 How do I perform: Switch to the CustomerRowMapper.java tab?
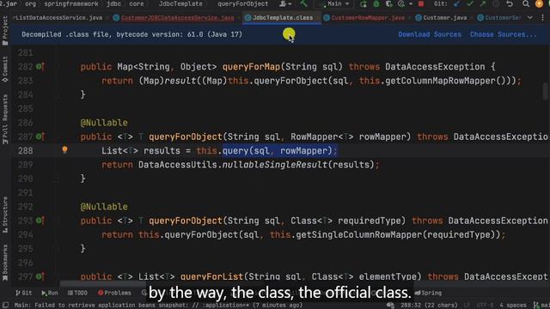click(x=368, y=17)
